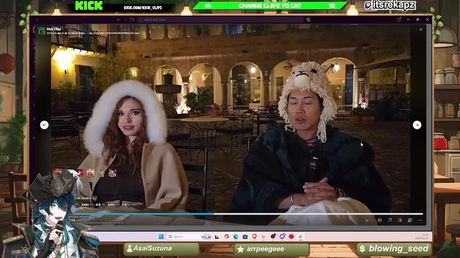460x258 pixels.
Task: Open the Slack help icon
Action: pyautogui.click(x=399, y=20)
